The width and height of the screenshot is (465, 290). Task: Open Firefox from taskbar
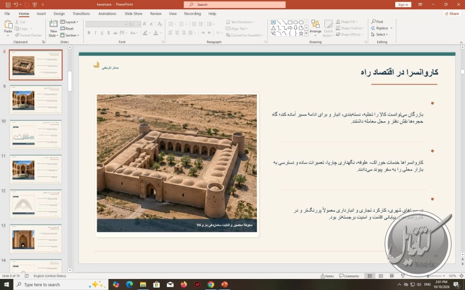point(184,284)
